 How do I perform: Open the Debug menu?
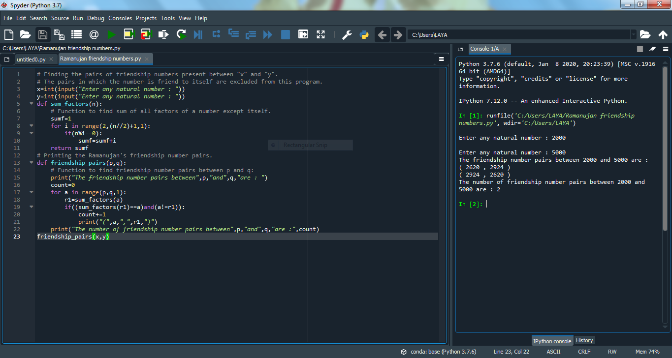pos(96,18)
